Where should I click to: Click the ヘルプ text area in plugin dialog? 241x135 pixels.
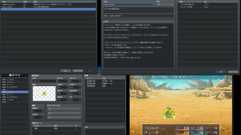pyautogui.click(x=139, y=45)
